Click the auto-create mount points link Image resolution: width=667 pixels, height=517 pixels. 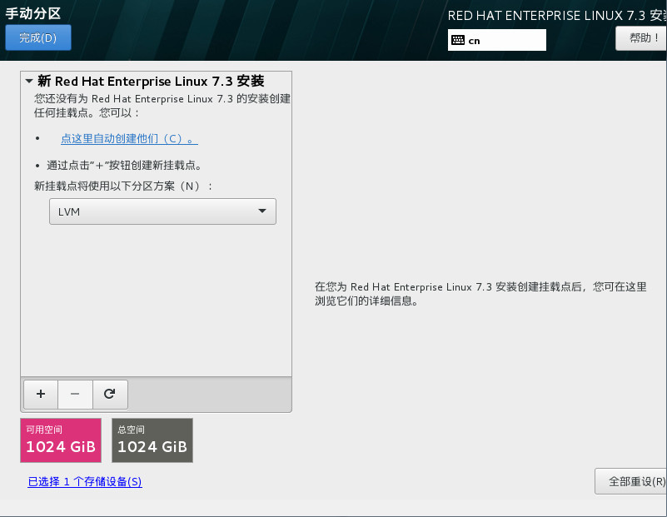click(129, 138)
